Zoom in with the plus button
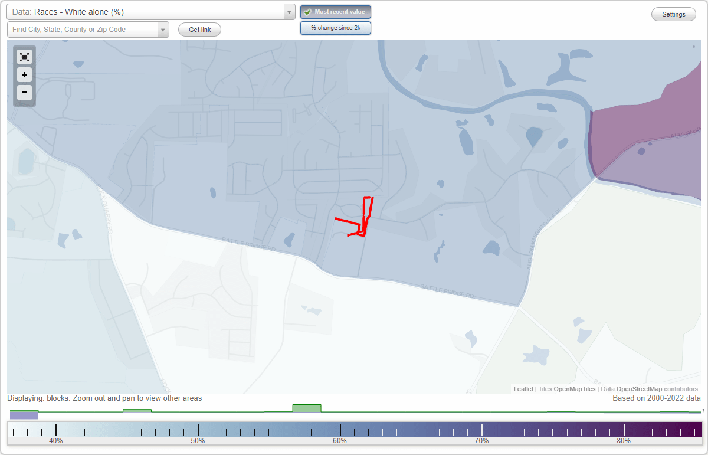The image size is (708, 455). [x=24, y=75]
